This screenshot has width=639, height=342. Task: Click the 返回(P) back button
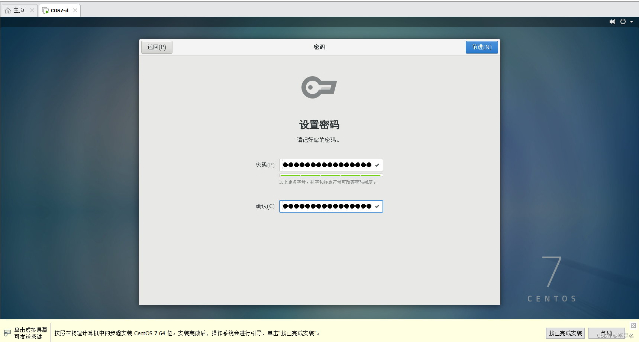[157, 47]
